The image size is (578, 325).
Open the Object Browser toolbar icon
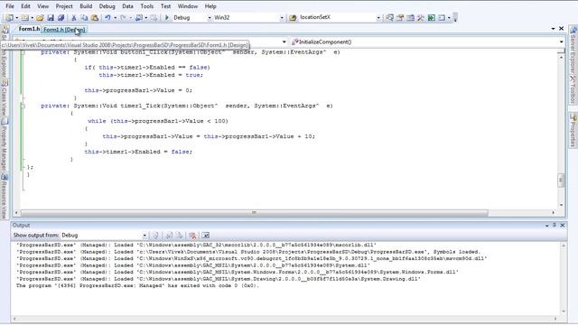pos(410,18)
